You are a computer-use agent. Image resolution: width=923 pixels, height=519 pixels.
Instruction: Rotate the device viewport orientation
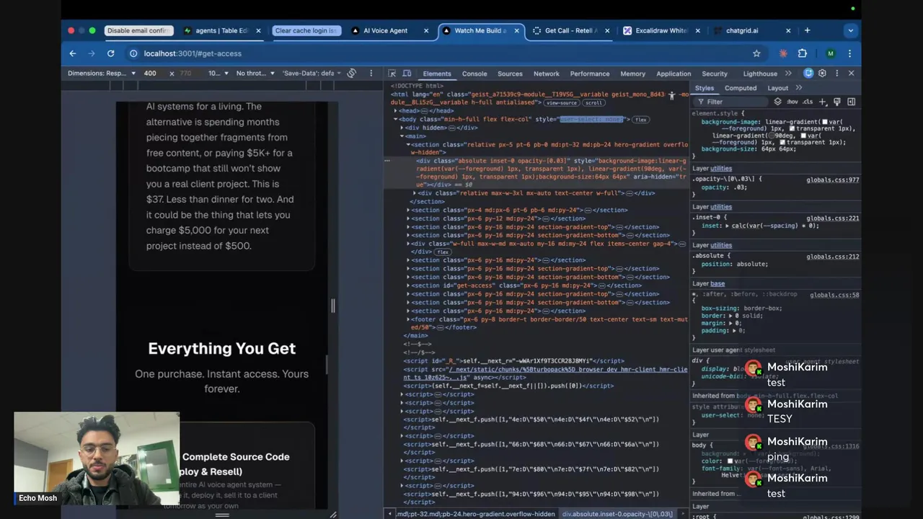click(x=352, y=73)
